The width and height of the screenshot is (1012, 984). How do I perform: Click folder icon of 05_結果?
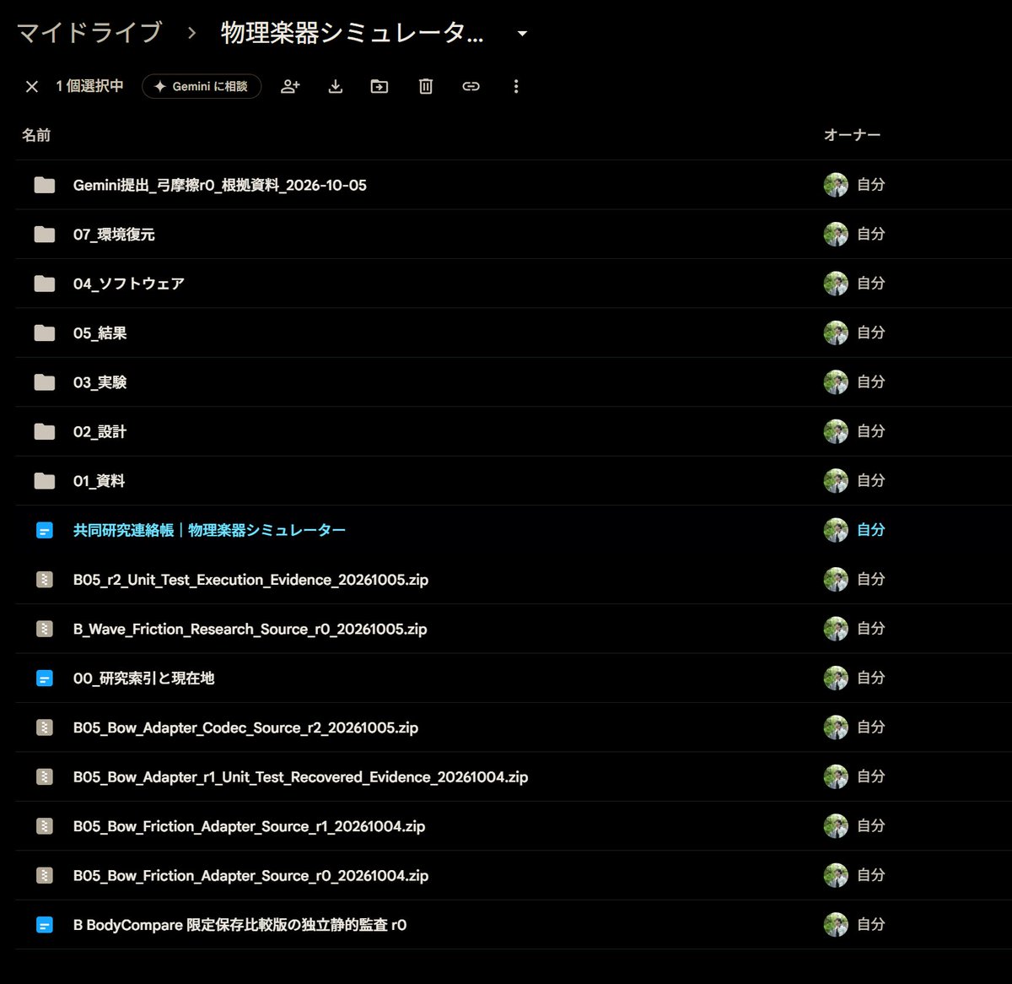click(45, 333)
